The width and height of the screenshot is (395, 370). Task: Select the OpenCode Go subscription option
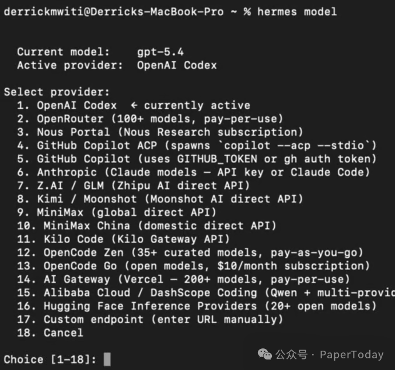click(x=207, y=266)
